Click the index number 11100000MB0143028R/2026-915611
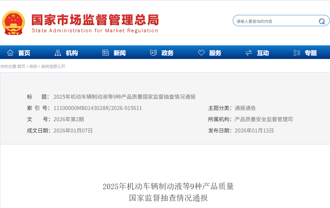The width and height of the screenshot is (330, 208). 98,108
